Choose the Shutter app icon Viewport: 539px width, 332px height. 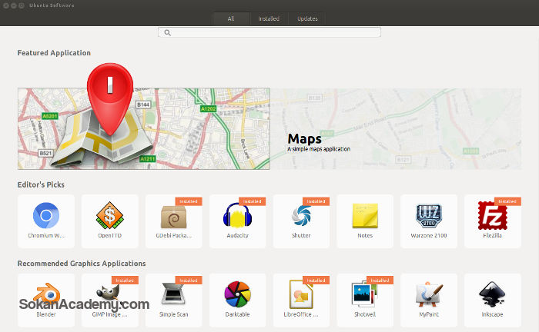tap(302, 215)
